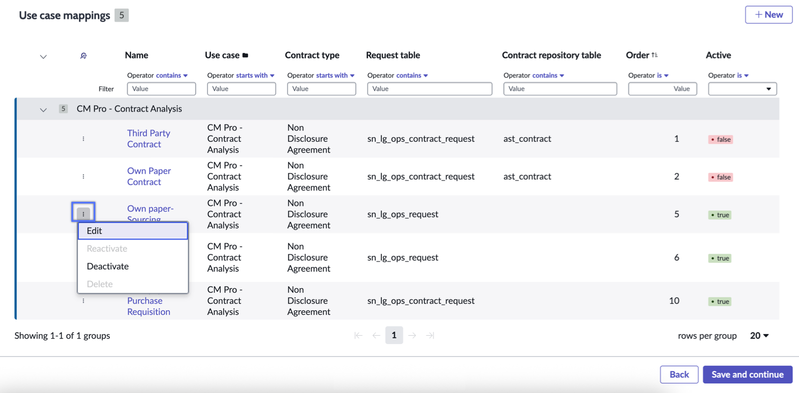Image resolution: width=799 pixels, height=393 pixels.
Task: Click the Request table column header
Action: [x=393, y=55]
